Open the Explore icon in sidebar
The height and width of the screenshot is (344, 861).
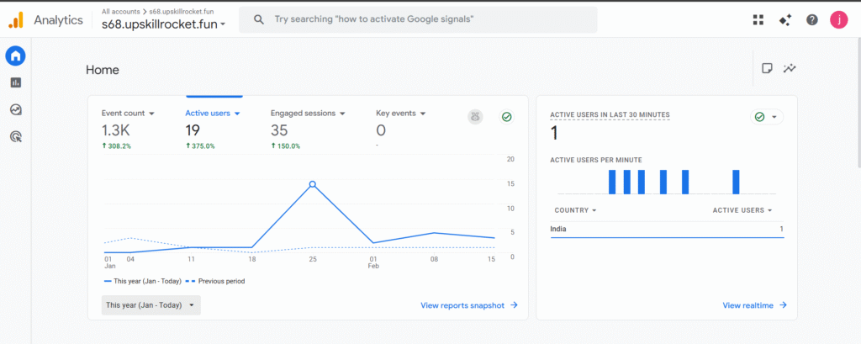[15, 109]
